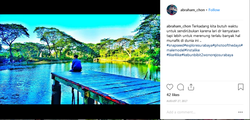
Task: Open comments via the speech bubble icon
Action: (181, 87)
